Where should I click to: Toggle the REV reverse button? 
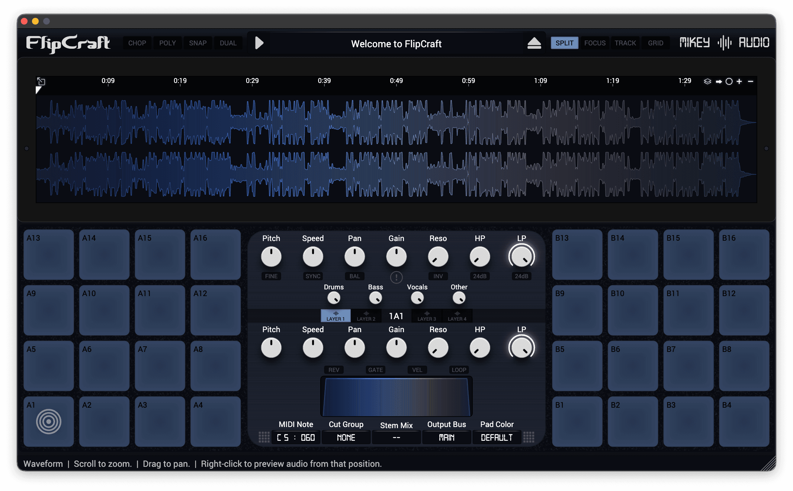click(x=334, y=370)
